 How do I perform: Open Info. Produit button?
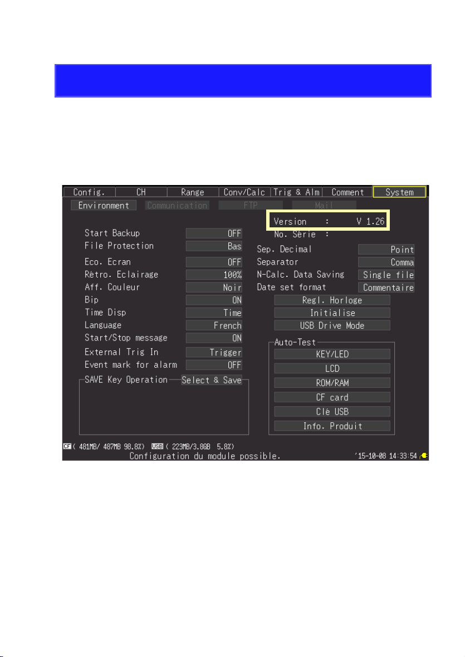point(332,426)
